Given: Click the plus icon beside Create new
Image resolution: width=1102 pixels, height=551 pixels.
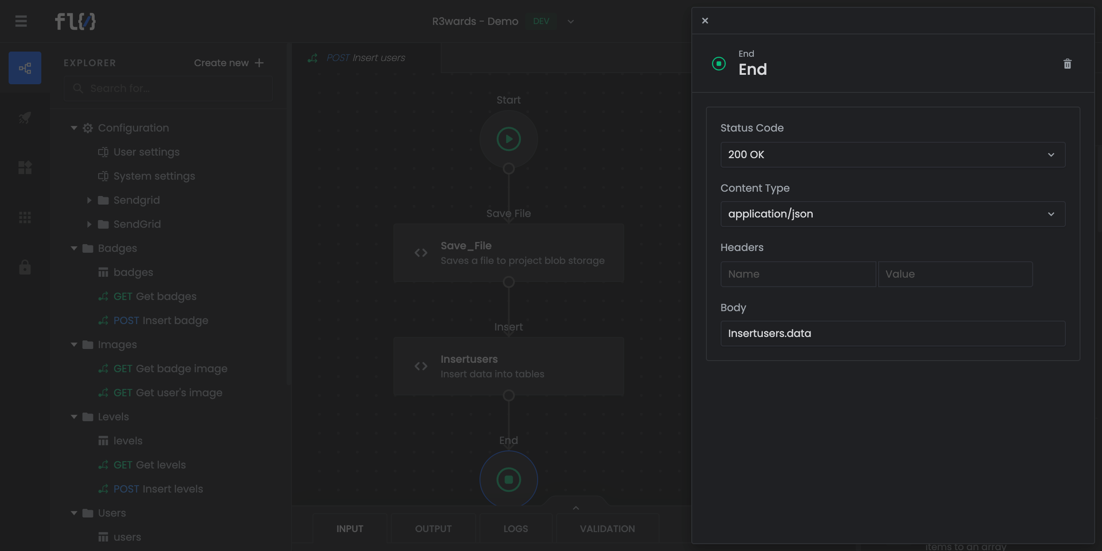Looking at the screenshot, I should [x=259, y=63].
